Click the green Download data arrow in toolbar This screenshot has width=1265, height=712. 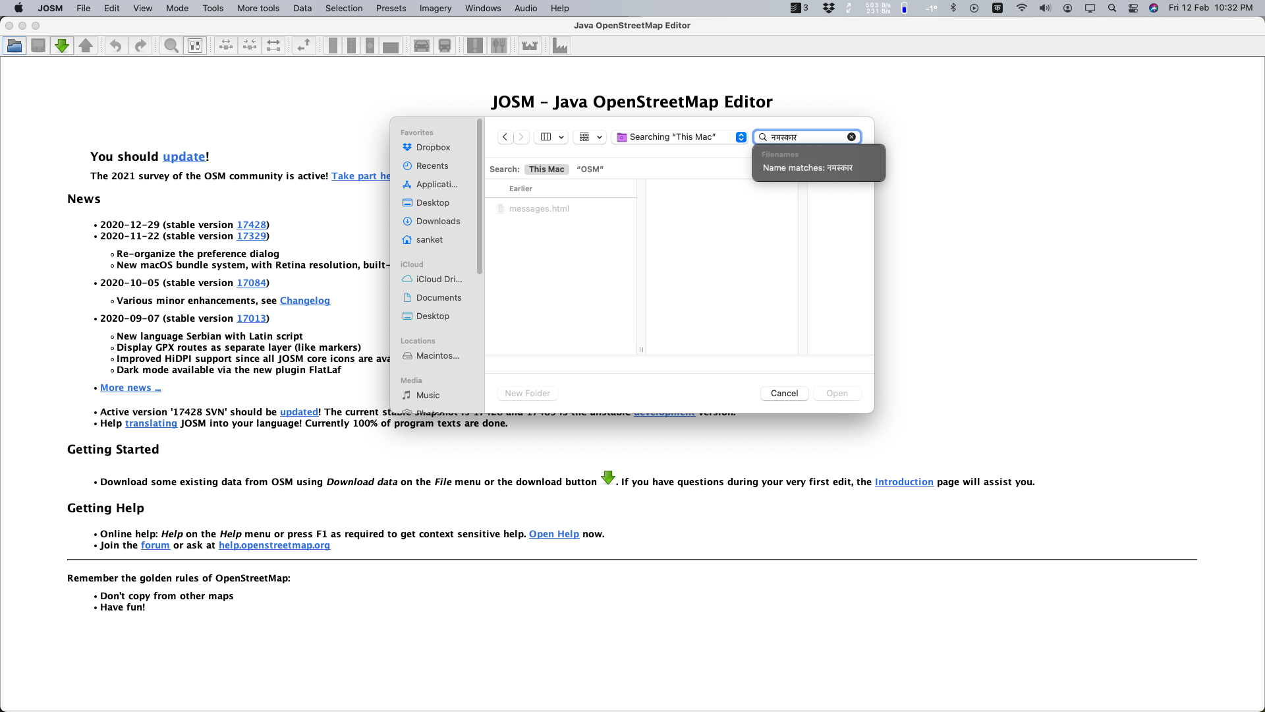point(62,45)
